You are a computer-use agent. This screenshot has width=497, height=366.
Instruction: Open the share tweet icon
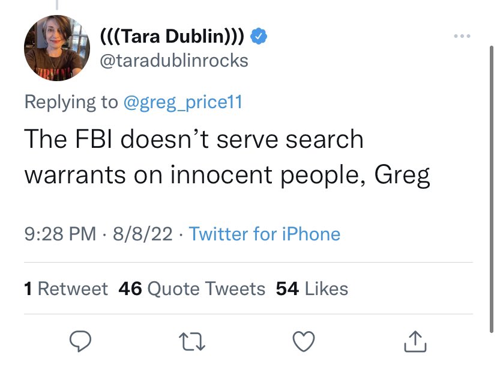(x=415, y=341)
